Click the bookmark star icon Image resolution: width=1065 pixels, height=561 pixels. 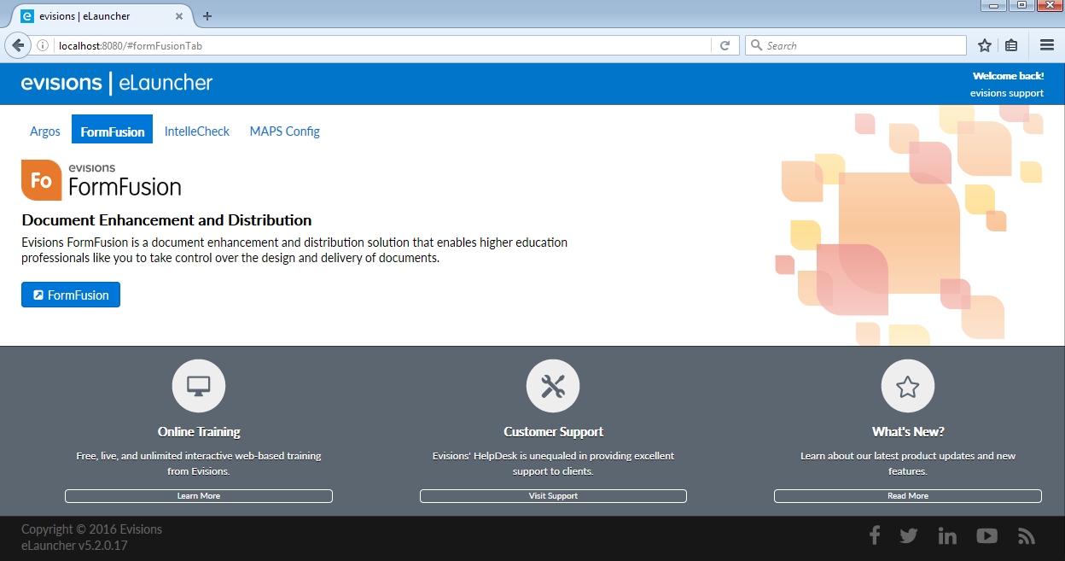(x=985, y=45)
